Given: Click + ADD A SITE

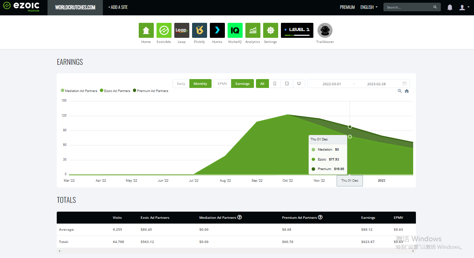Looking at the screenshot, I should [118, 7].
